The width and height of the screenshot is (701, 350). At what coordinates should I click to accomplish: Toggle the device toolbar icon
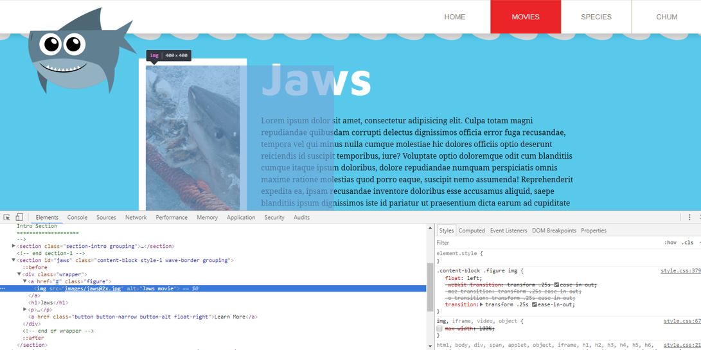pos(19,218)
